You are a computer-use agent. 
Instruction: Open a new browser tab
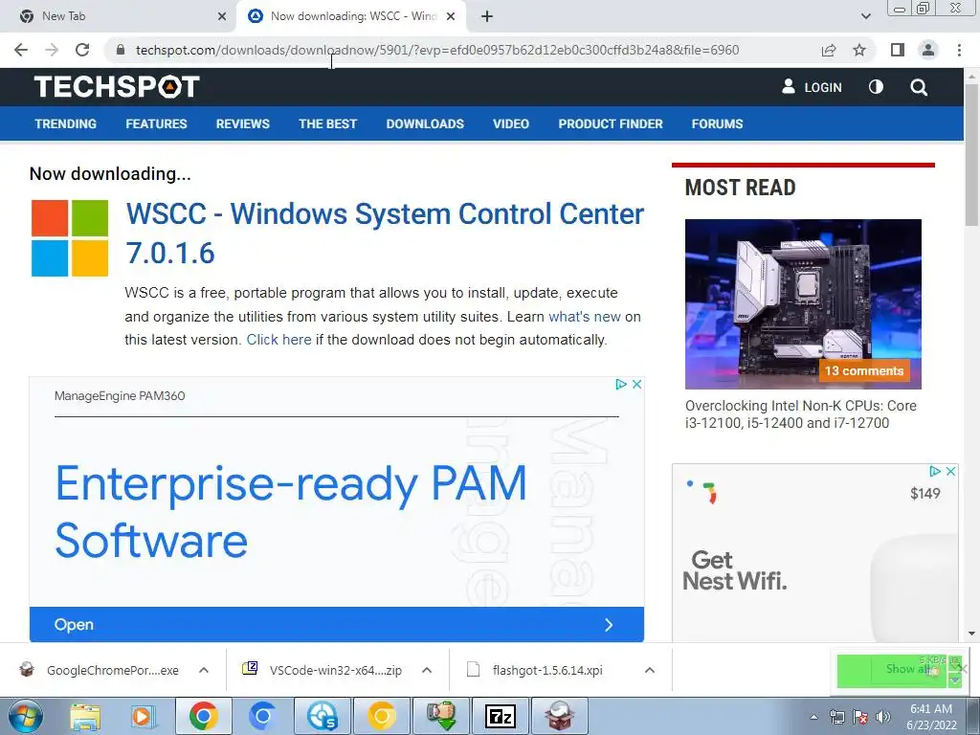(487, 16)
